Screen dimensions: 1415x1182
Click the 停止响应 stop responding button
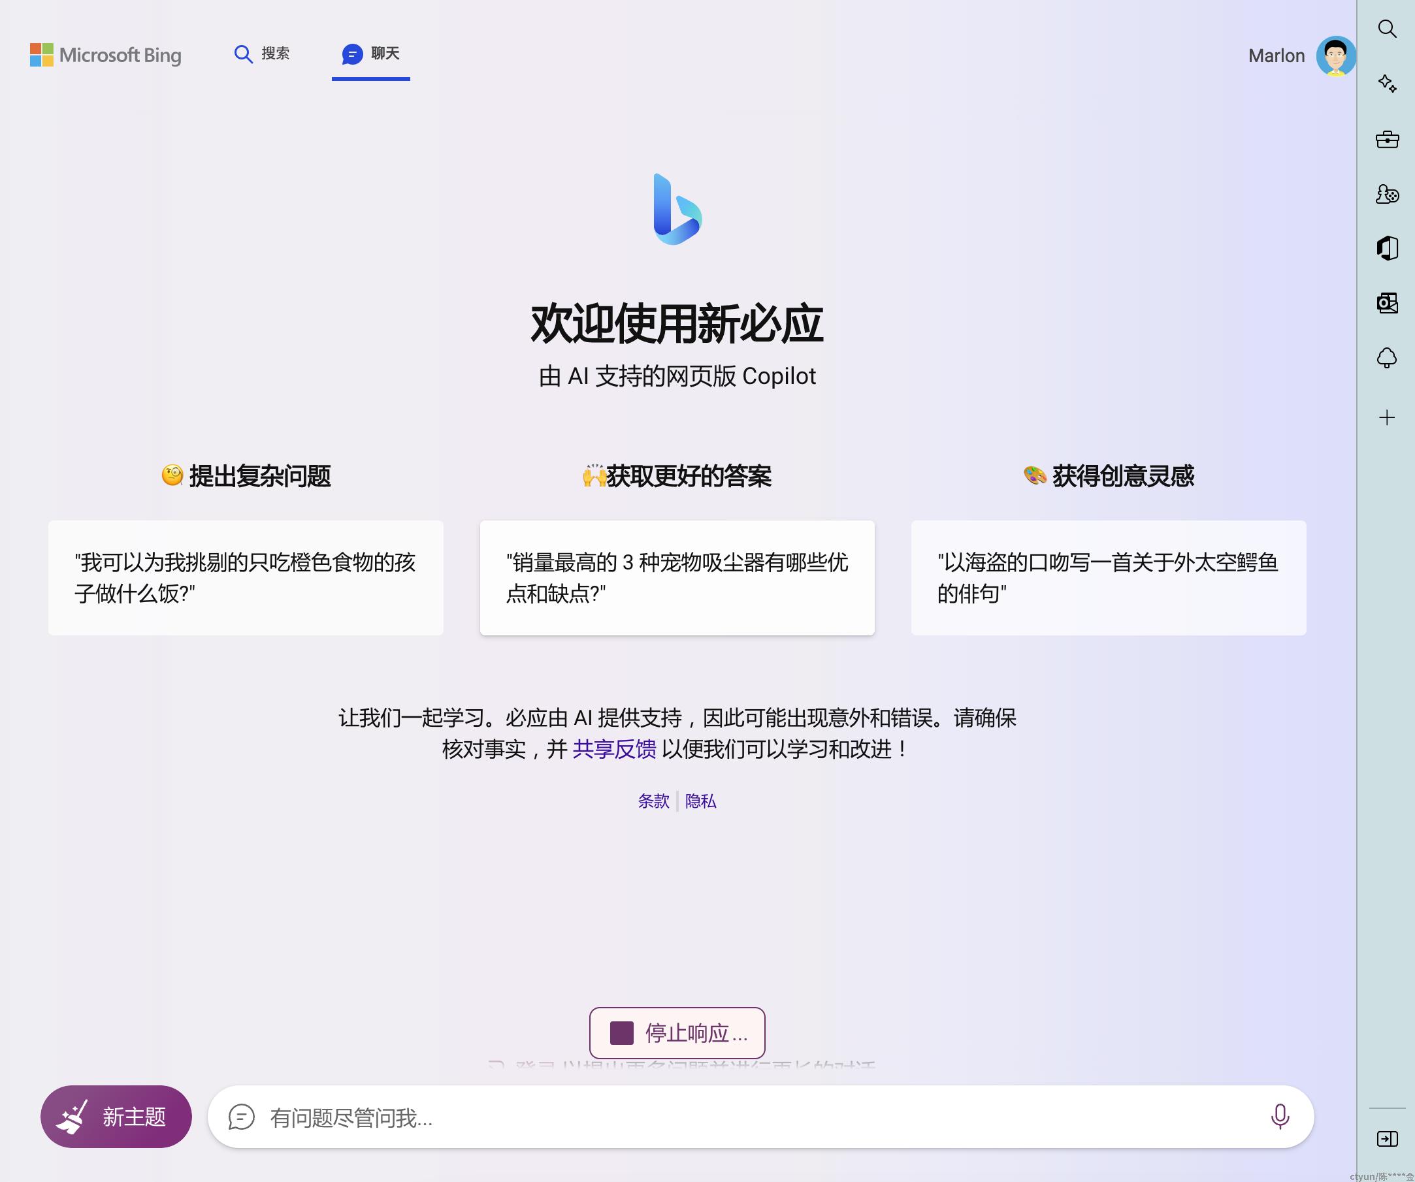[x=677, y=1032]
